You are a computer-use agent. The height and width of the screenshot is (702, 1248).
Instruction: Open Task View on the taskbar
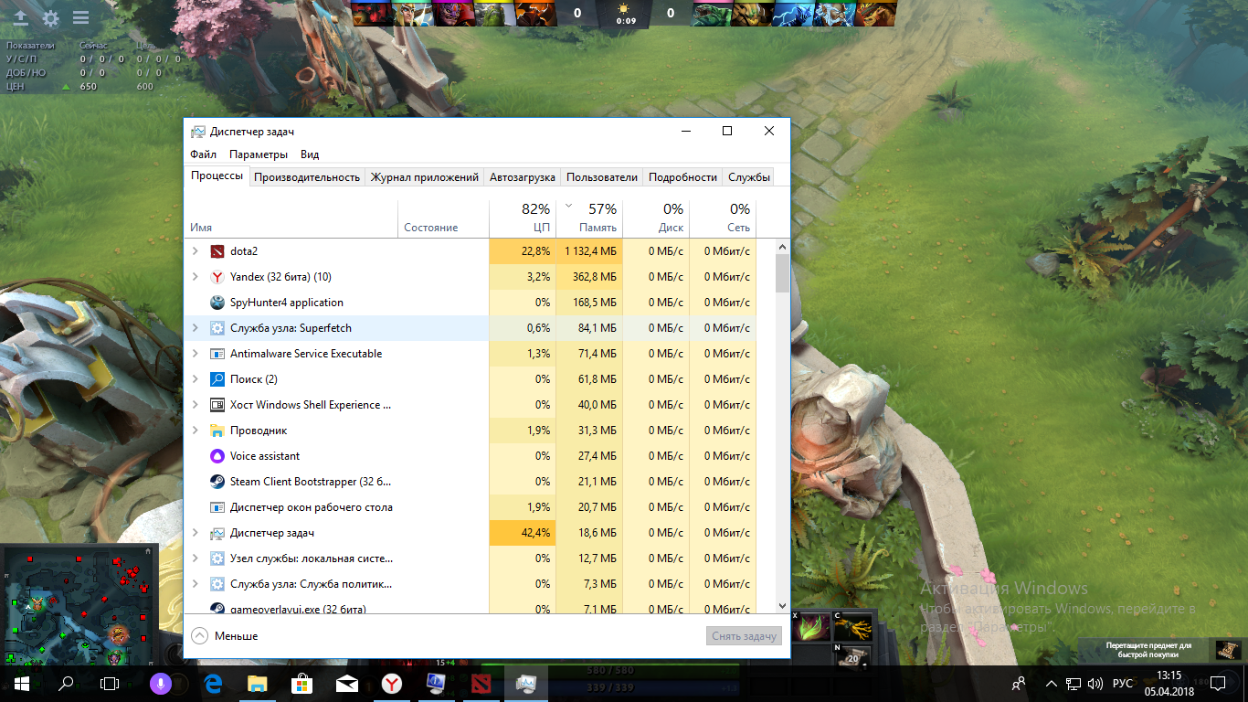[110, 684]
